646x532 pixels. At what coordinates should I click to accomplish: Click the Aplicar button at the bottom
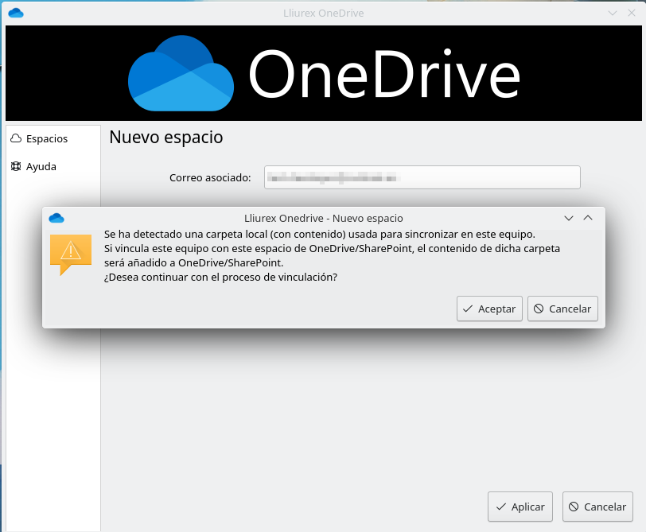pos(520,507)
